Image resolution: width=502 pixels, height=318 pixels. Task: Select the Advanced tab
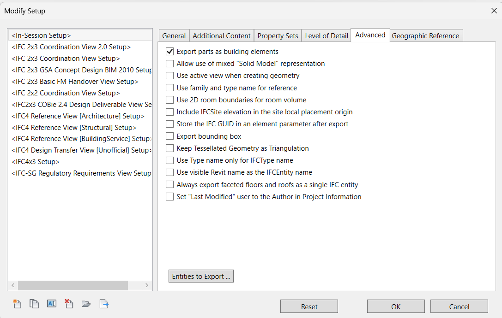click(370, 35)
